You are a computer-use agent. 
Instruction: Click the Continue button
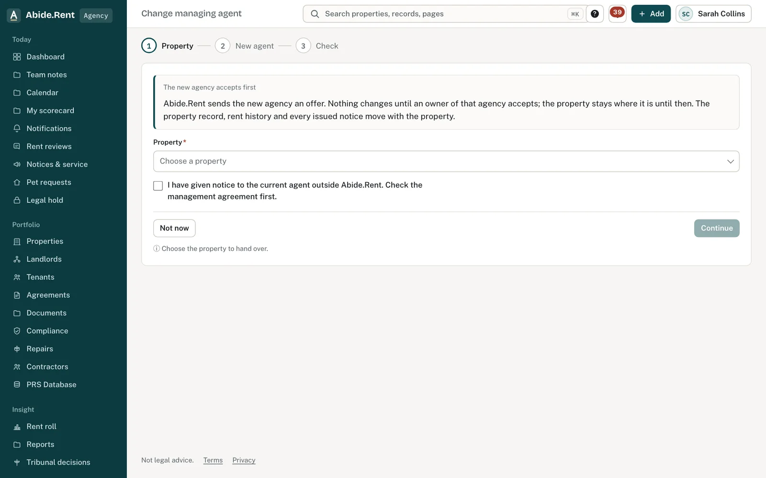click(x=717, y=228)
